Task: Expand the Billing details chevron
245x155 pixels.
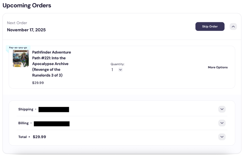Action: pyautogui.click(x=222, y=123)
